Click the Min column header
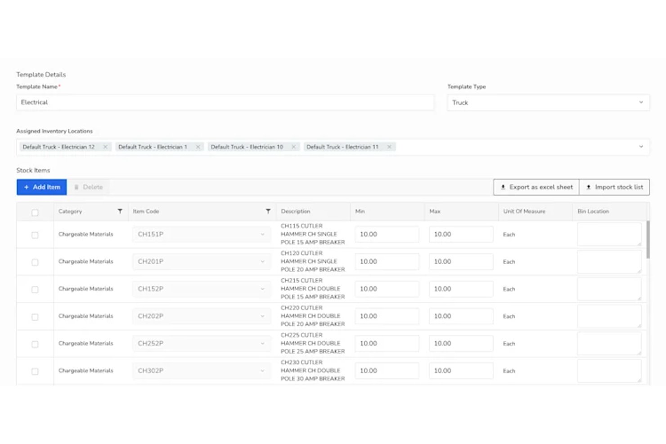666x444 pixels. (x=360, y=211)
